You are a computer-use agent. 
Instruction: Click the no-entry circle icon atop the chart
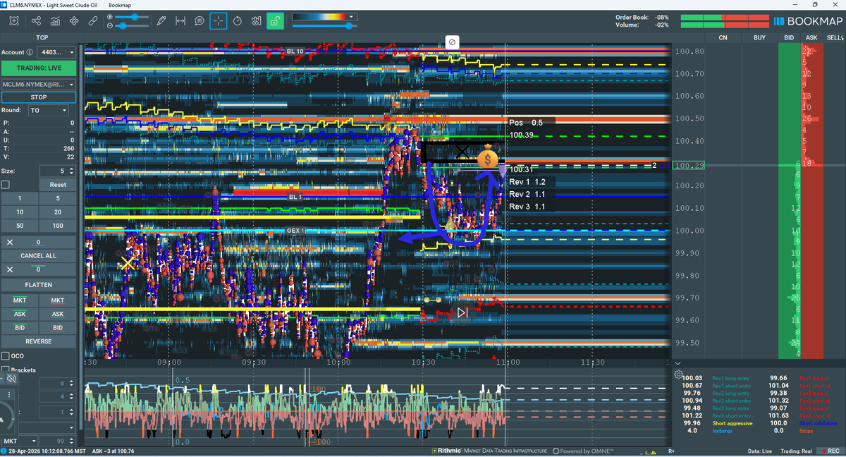click(452, 42)
